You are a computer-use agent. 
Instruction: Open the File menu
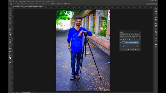pos(13,1)
